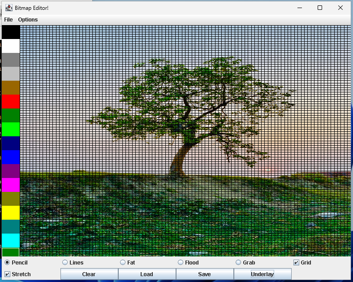Maximize the Bitmap Editor window

pyautogui.click(x=320, y=8)
